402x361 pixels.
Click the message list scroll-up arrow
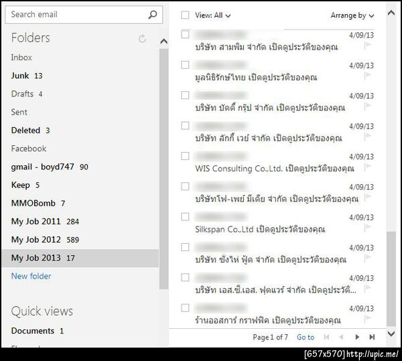point(391,13)
